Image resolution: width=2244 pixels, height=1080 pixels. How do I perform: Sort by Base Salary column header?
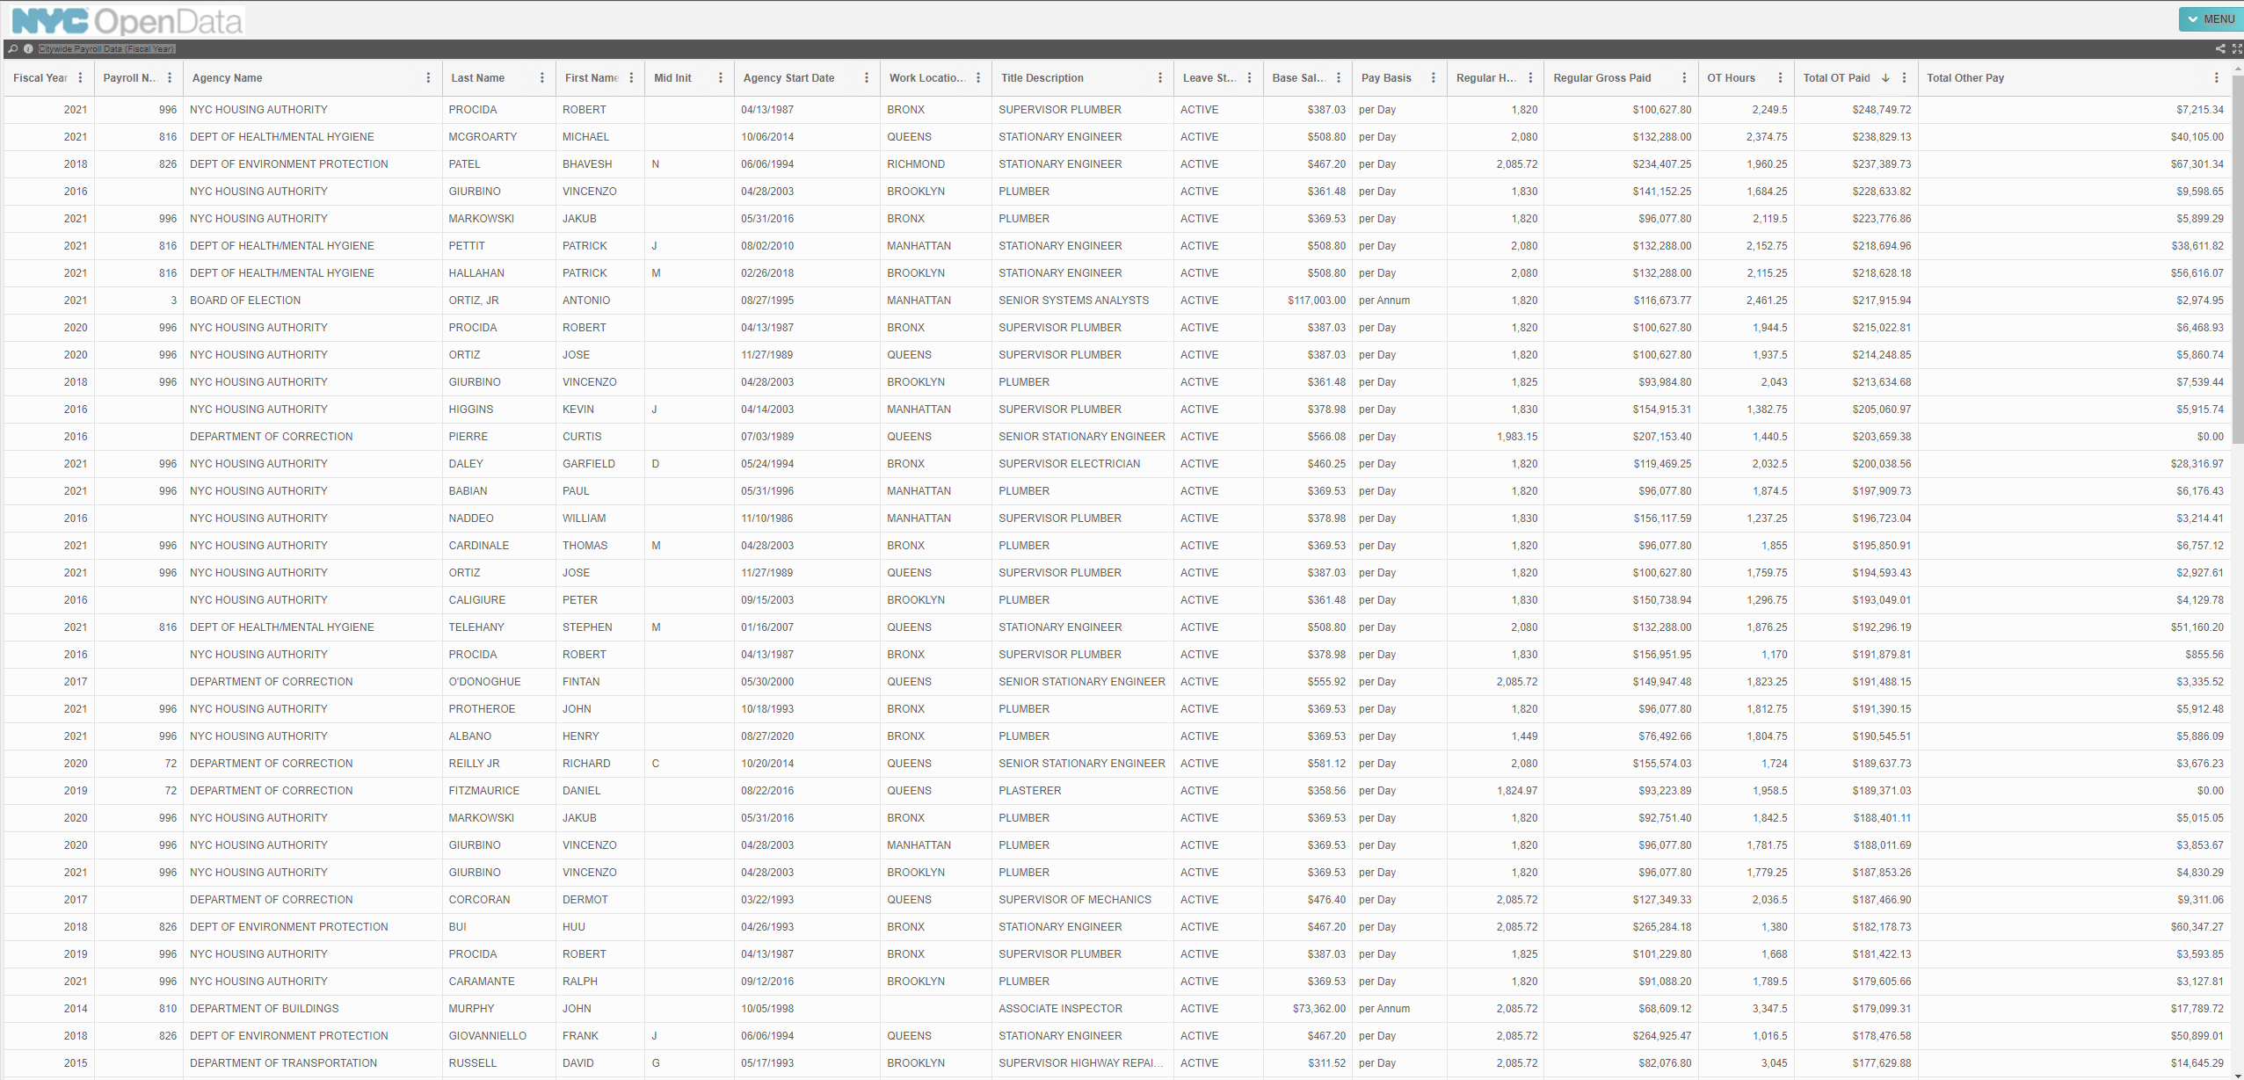coord(1297,78)
